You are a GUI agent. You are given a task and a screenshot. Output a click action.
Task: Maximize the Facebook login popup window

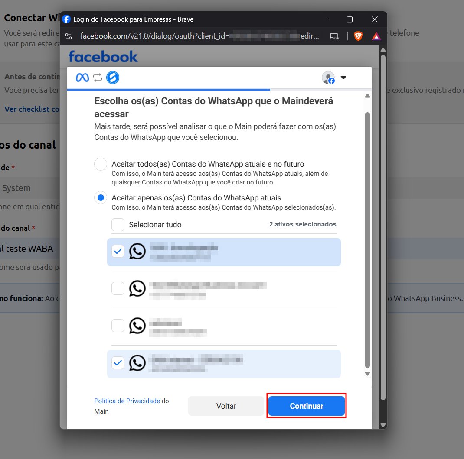pyautogui.click(x=350, y=19)
